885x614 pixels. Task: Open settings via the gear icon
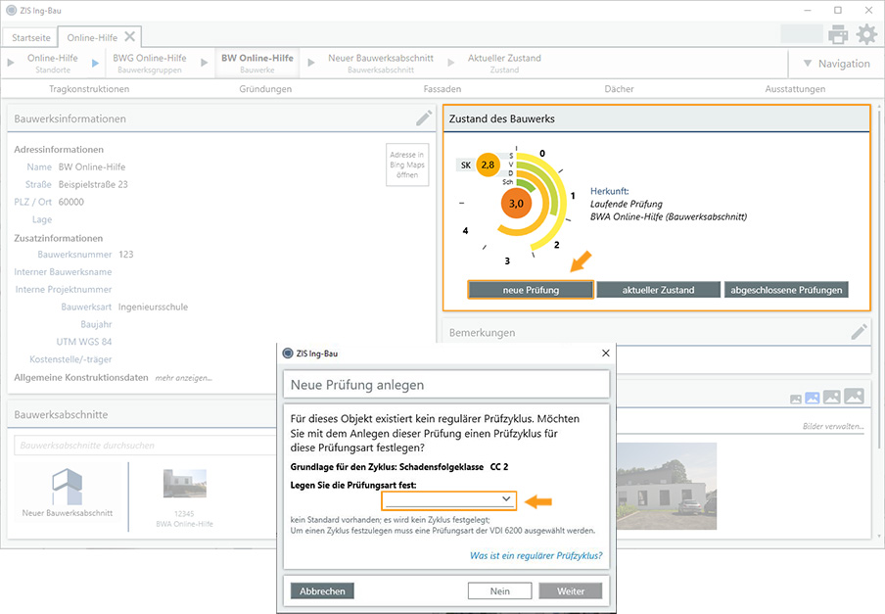tap(866, 35)
